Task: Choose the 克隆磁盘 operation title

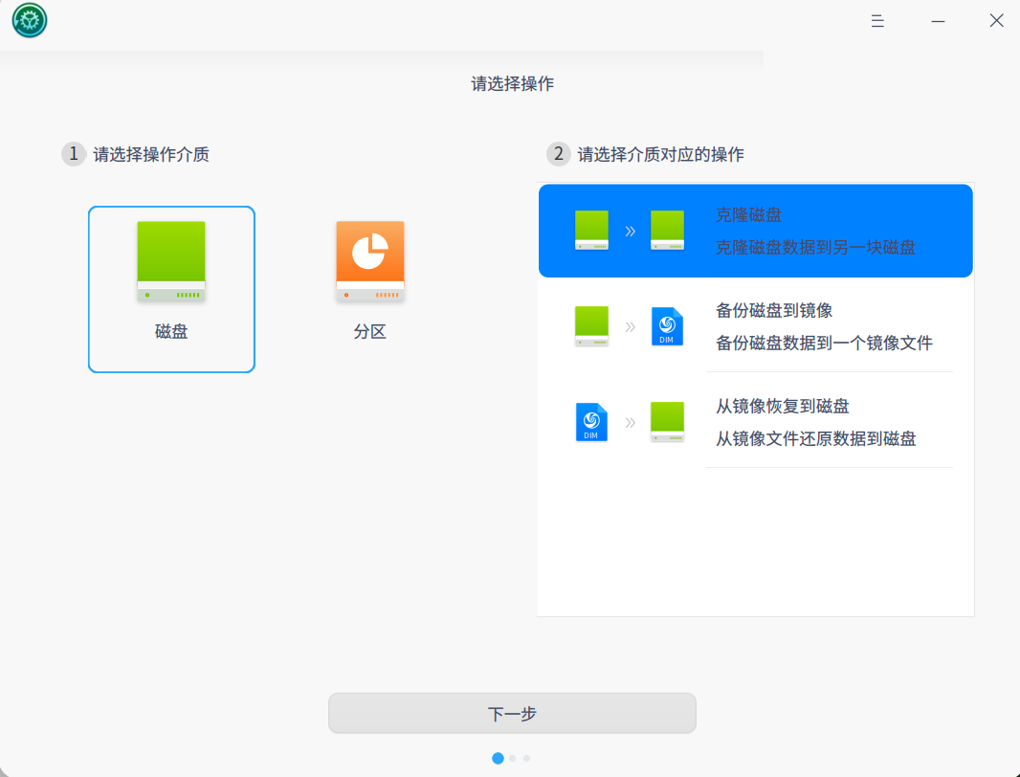Action: (749, 214)
